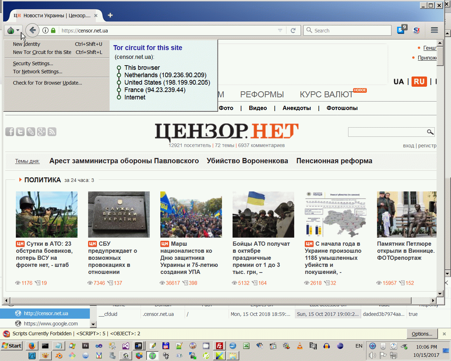Image resolution: width=451 pixels, height=361 pixels.
Task: Open the nationalist march crowd thumbnail
Action: pyautogui.click(x=191, y=214)
